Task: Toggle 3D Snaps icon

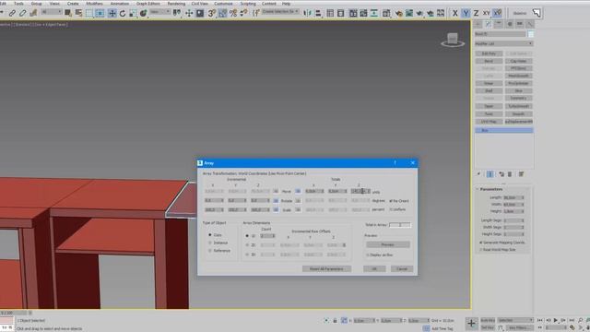Action: [x=211, y=13]
